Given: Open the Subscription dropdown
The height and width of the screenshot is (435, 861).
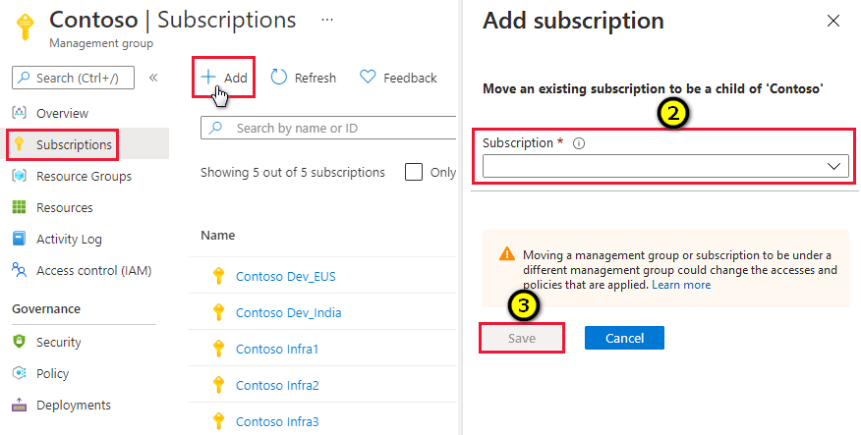Looking at the screenshot, I should pos(664,167).
